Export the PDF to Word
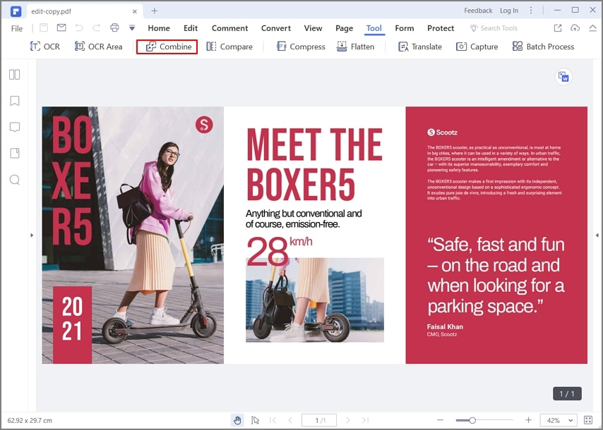This screenshot has height=430, width=603. 563,77
